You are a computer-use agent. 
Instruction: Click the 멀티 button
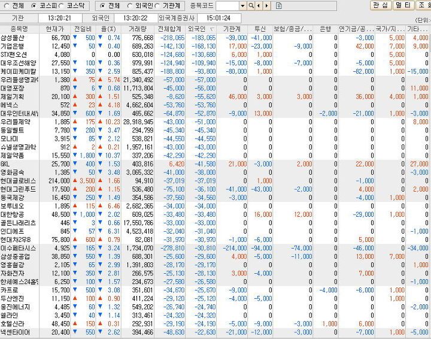403,5
